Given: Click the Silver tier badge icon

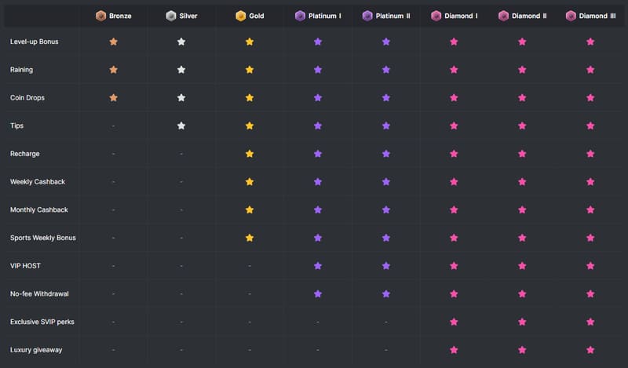Looking at the screenshot, I should point(171,16).
